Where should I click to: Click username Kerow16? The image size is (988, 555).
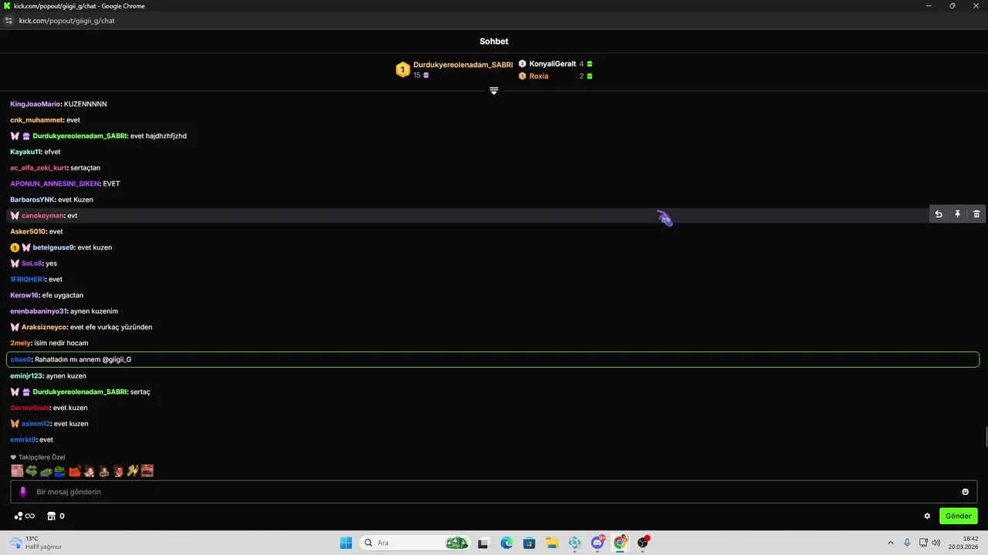click(x=24, y=295)
